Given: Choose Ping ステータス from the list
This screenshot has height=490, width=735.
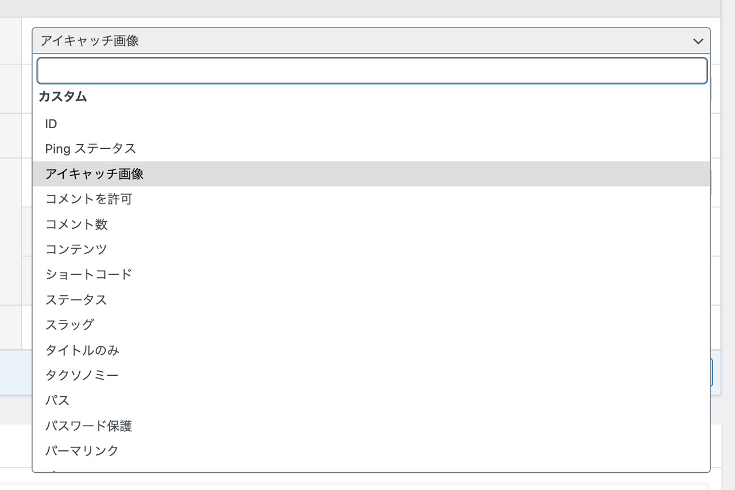Looking at the screenshot, I should point(91,149).
